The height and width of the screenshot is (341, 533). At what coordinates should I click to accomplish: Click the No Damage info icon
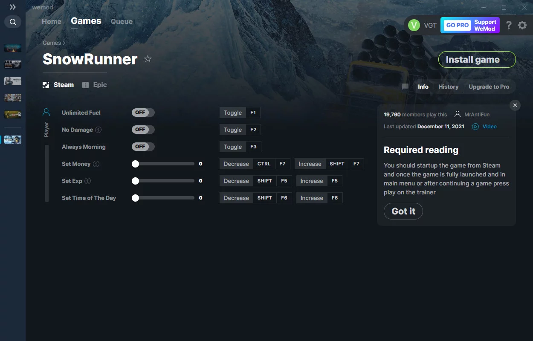click(98, 130)
